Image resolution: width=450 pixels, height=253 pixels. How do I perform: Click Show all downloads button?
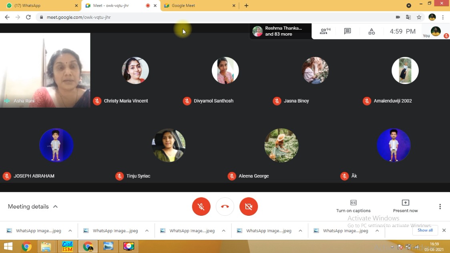click(x=425, y=230)
